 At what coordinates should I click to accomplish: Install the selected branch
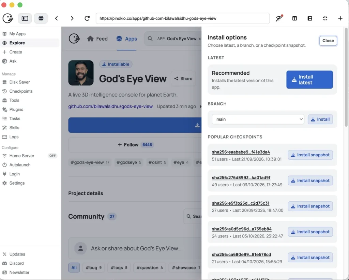tap(320, 120)
